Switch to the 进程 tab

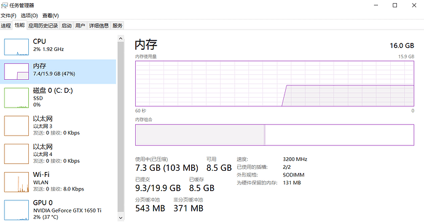[x=6, y=26]
